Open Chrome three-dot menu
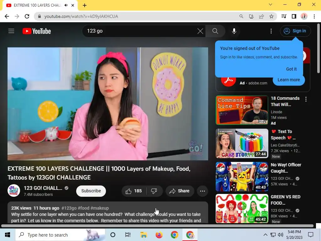This screenshot has width=321, height=241. [314, 16]
